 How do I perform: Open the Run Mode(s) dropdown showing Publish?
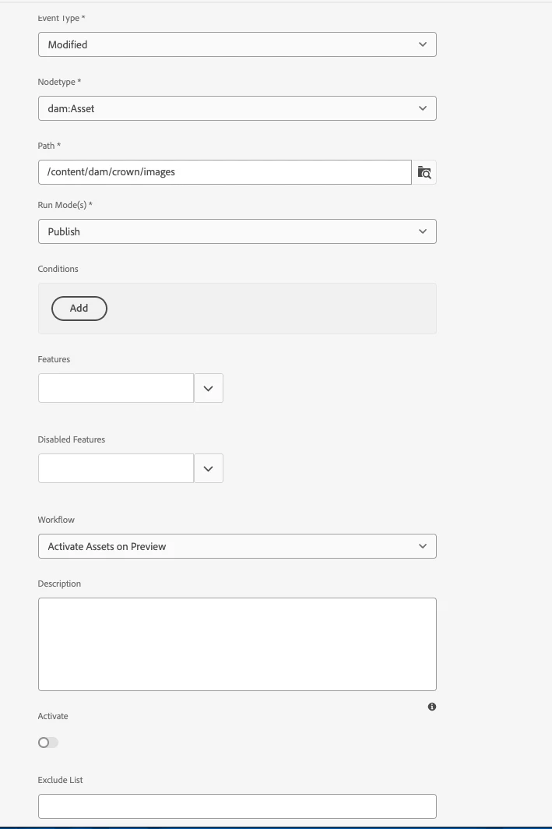(237, 231)
